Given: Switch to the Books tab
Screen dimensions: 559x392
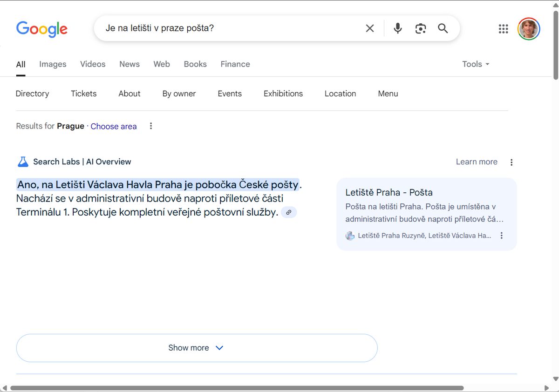Looking at the screenshot, I should pyautogui.click(x=195, y=64).
